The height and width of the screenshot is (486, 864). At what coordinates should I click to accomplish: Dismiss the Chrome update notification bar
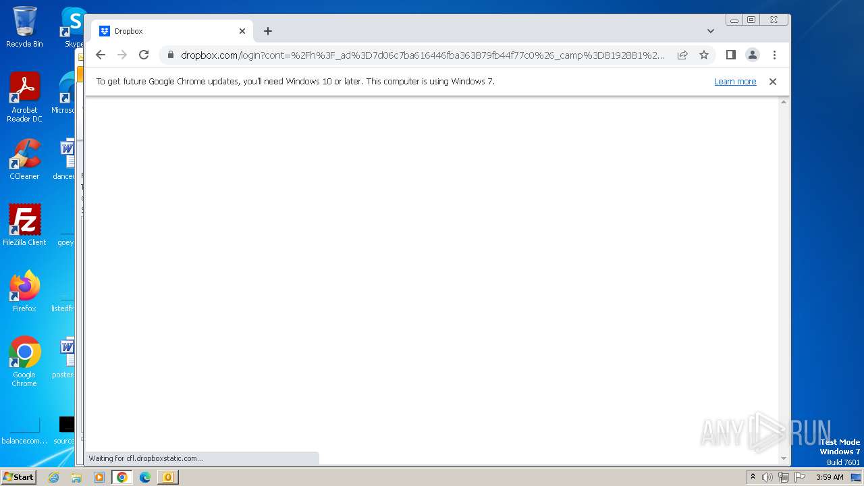tap(773, 82)
